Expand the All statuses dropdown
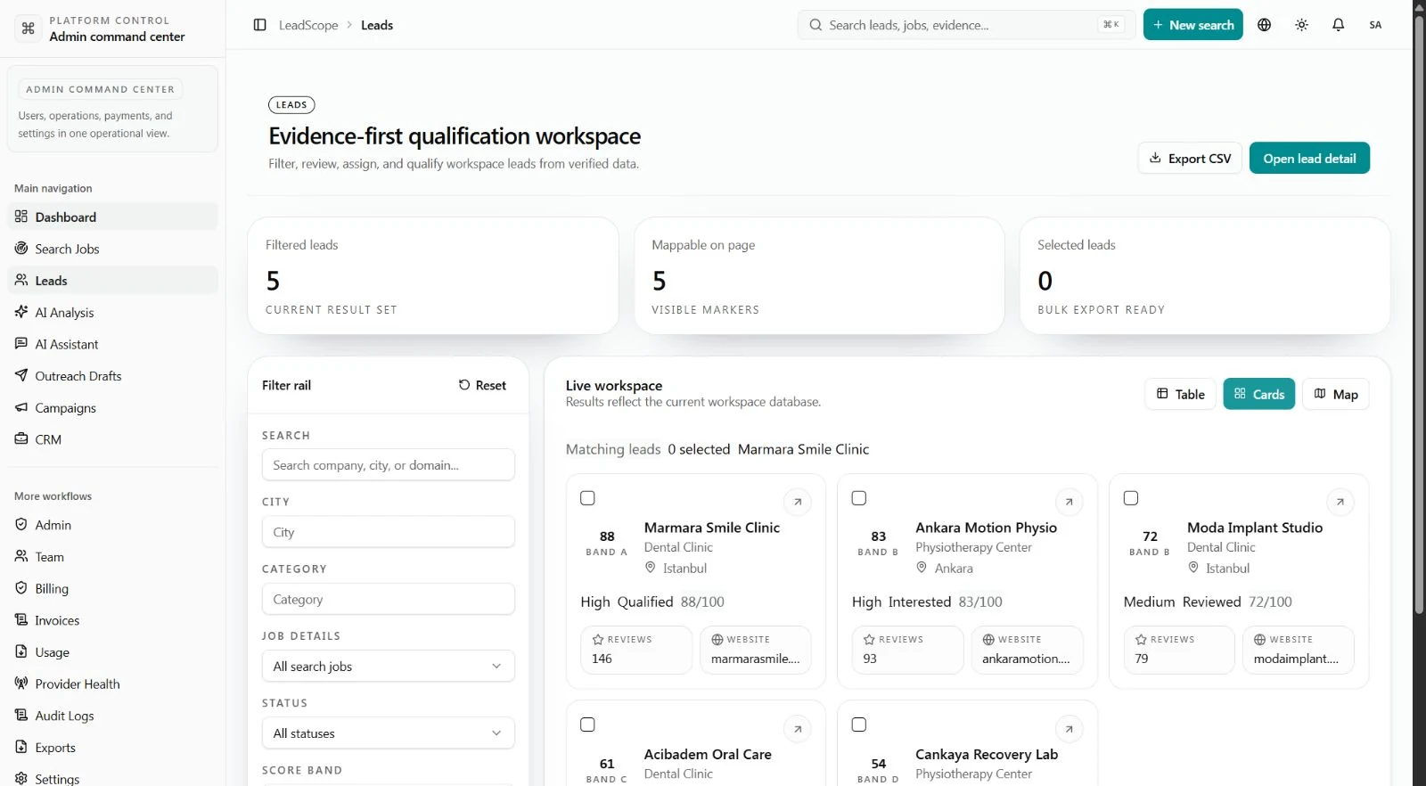 point(389,733)
